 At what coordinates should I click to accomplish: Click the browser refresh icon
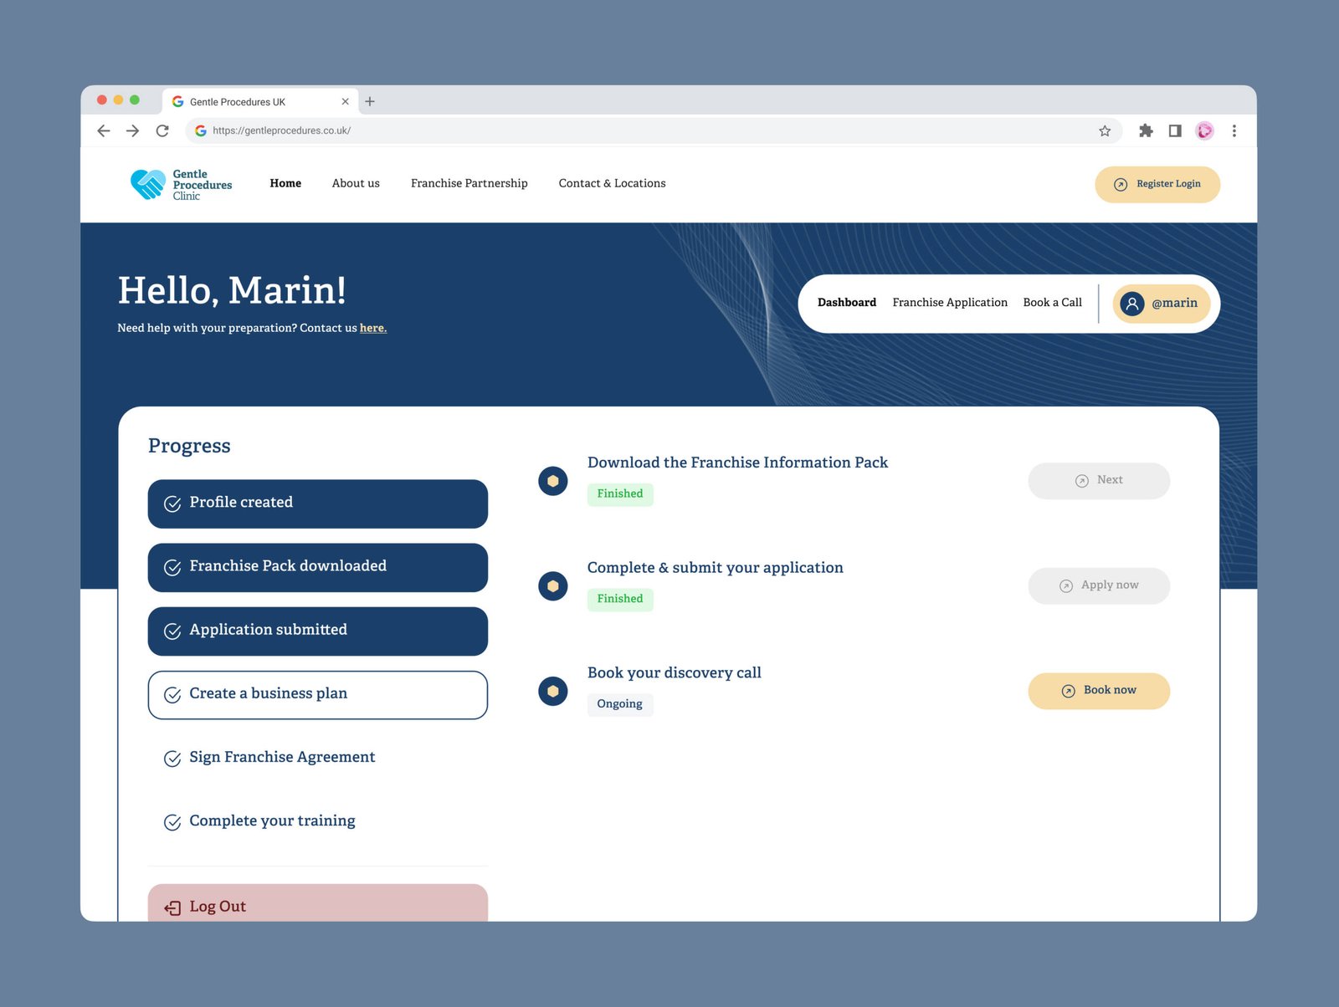point(162,130)
